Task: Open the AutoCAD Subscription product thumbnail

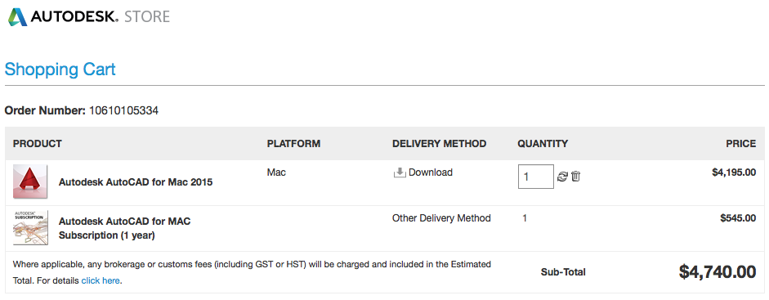Action: 30,227
